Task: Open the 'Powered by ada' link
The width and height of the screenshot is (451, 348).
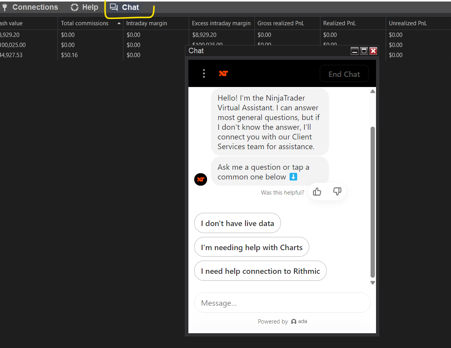Action: click(282, 321)
